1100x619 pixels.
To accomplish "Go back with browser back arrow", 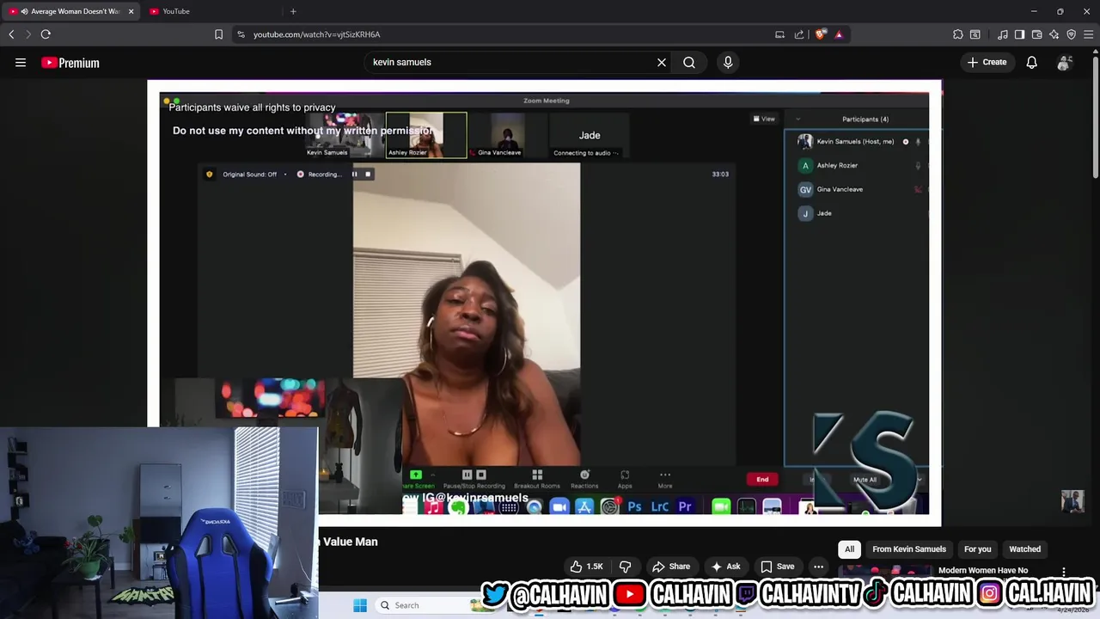I will tap(11, 34).
